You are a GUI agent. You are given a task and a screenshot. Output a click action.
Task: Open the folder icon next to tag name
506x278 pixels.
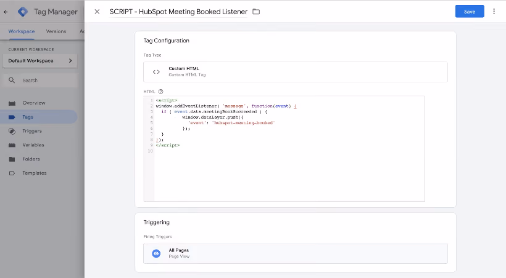(256, 12)
